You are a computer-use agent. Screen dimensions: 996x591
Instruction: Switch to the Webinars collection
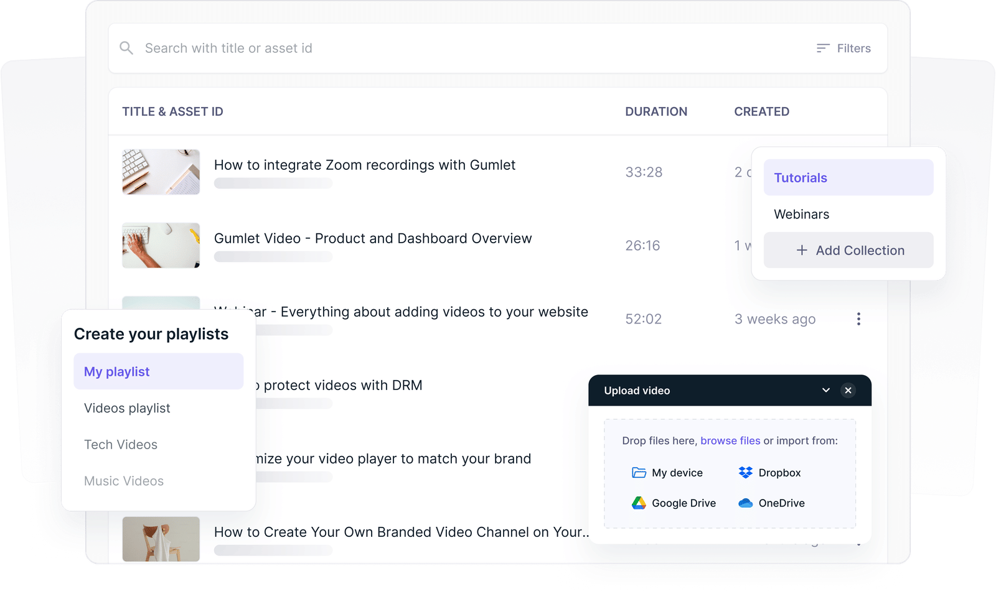801,214
